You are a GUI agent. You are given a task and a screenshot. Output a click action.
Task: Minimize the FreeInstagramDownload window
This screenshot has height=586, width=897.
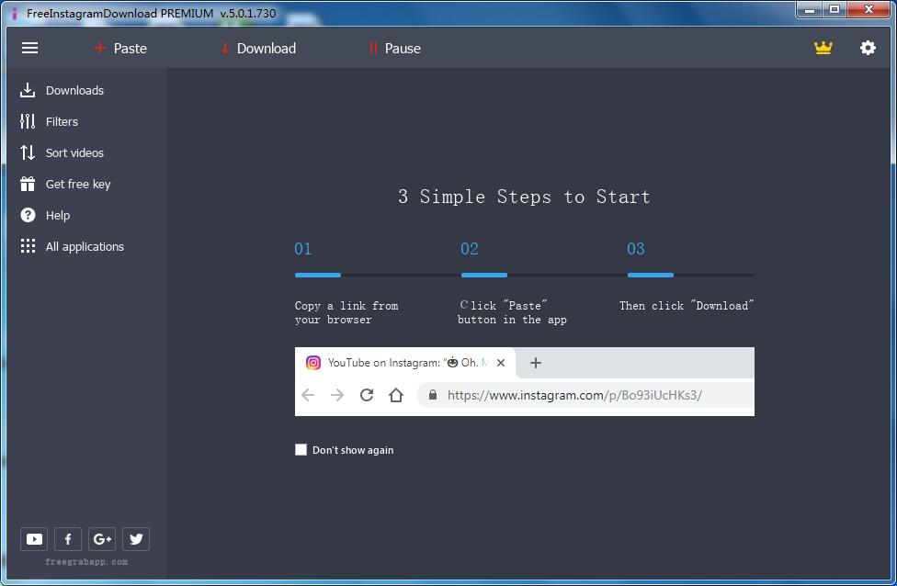pos(809,10)
